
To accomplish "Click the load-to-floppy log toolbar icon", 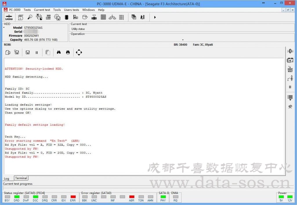I will click(x=17, y=52).
